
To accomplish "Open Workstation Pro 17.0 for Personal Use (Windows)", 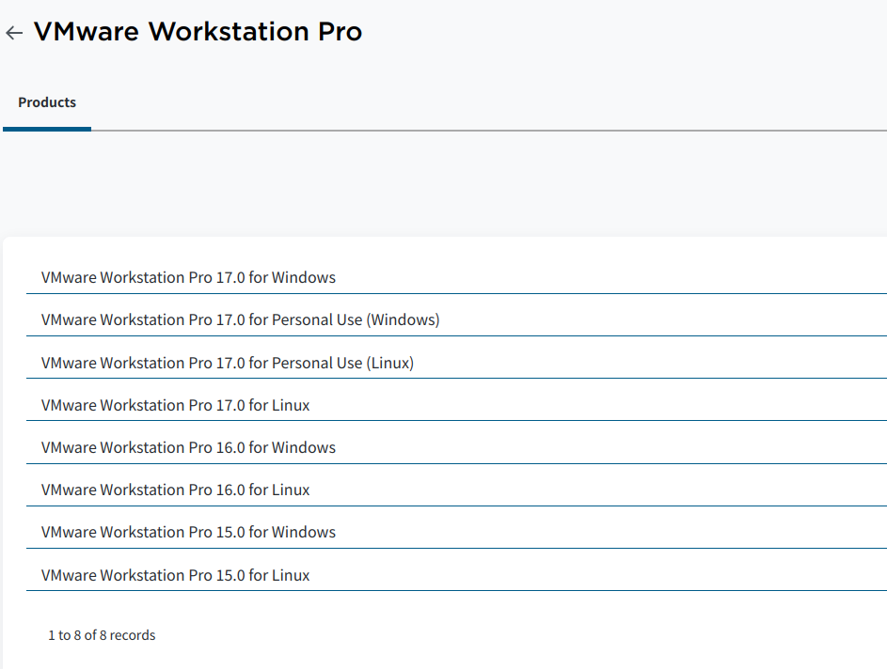I will click(x=240, y=319).
